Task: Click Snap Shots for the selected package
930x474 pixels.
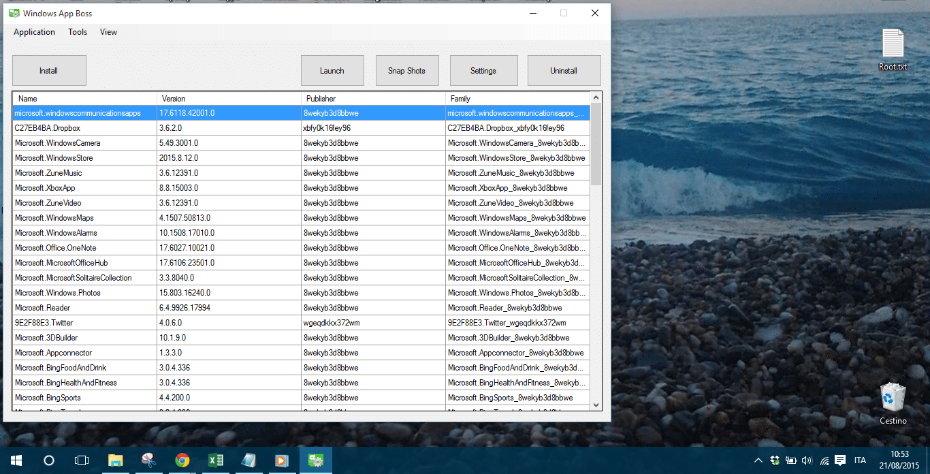Action: (x=407, y=70)
